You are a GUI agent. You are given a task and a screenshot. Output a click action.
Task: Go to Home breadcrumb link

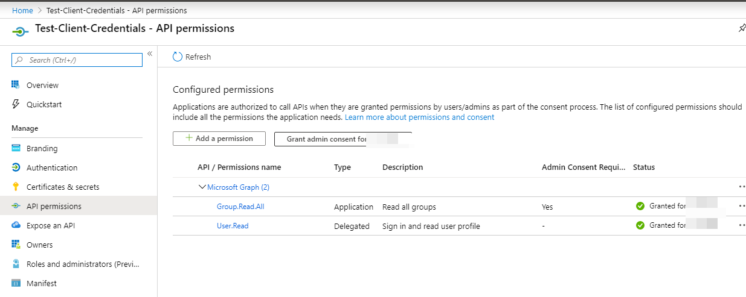pos(22,10)
